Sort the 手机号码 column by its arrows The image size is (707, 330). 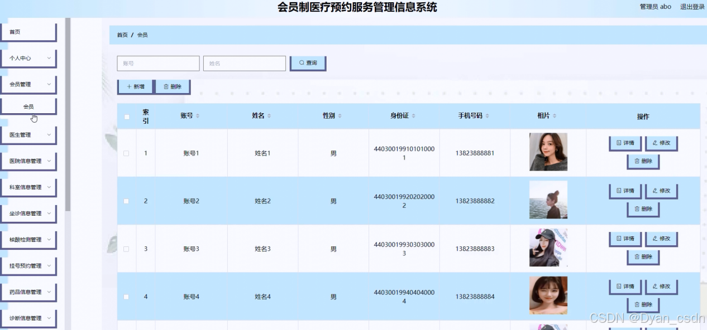(x=487, y=116)
